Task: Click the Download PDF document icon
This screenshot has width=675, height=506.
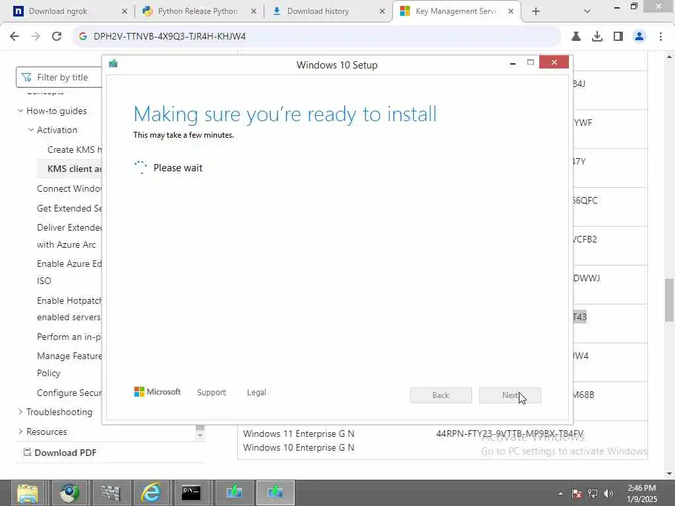Action: (x=27, y=452)
